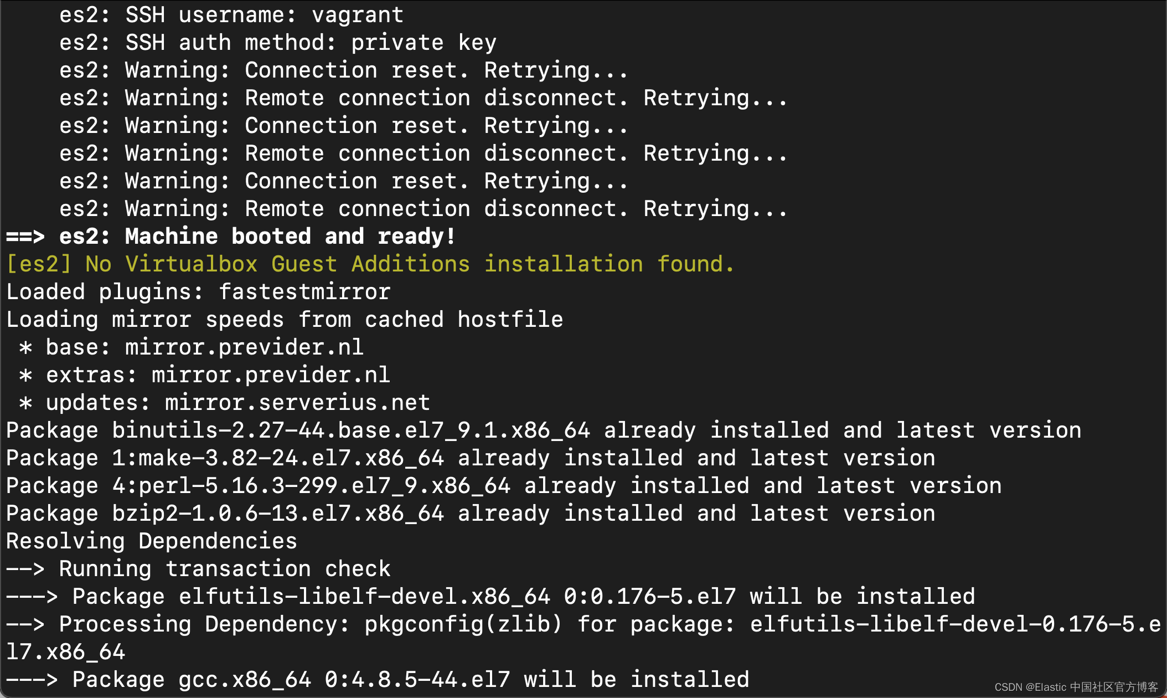Click the "Loaded plugins: fastestmirror" line

pos(198,292)
